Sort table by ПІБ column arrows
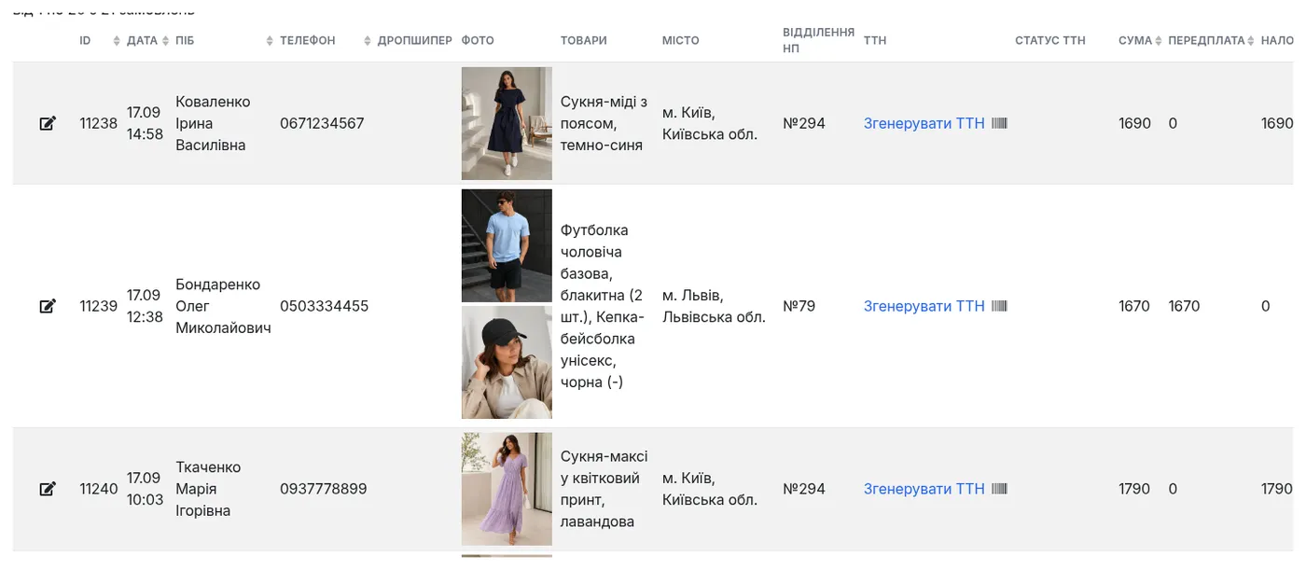 (270, 41)
